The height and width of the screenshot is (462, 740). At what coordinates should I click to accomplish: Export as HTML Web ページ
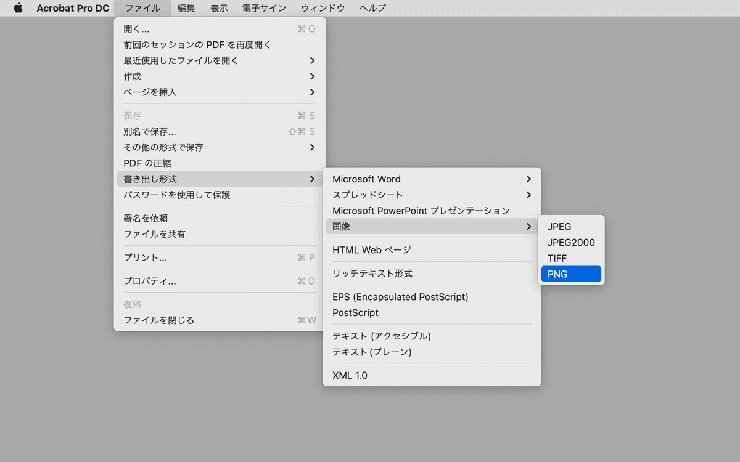click(432, 250)
